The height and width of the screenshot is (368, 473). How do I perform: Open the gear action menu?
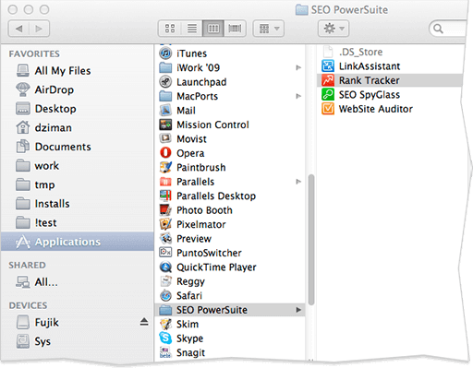(x=334, y=29)
